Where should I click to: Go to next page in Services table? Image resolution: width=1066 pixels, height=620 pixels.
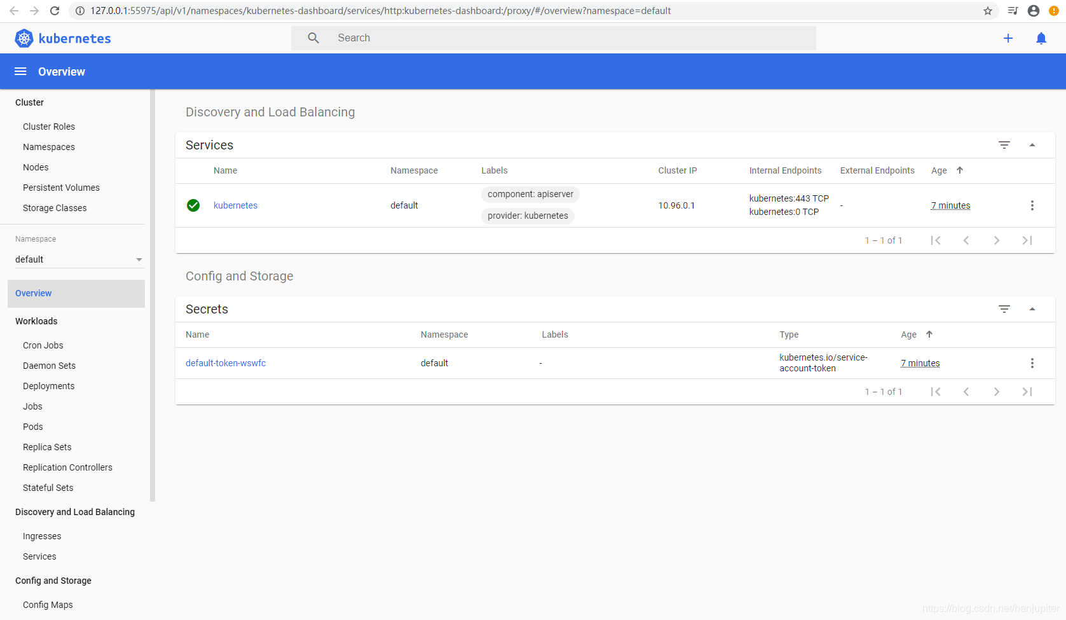click(997, 240)
